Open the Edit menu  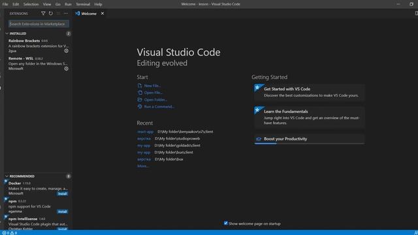[x=16, y=4]
